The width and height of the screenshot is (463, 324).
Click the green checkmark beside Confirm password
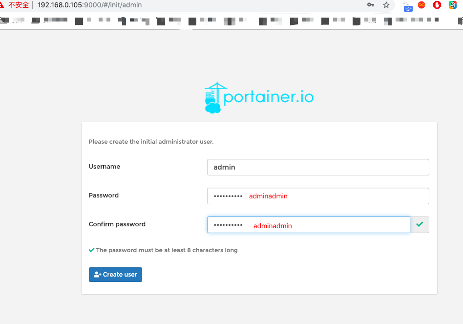[419, 225]
